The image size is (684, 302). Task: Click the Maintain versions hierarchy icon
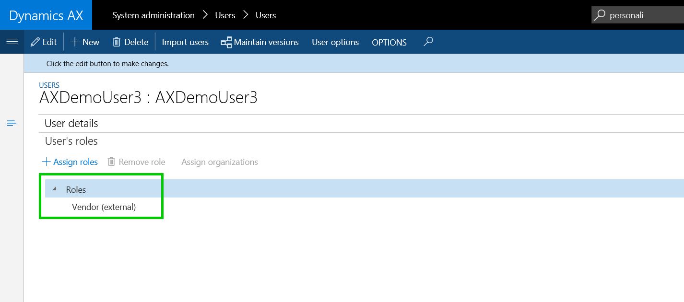pyautogui.click(x=226, y=42)
